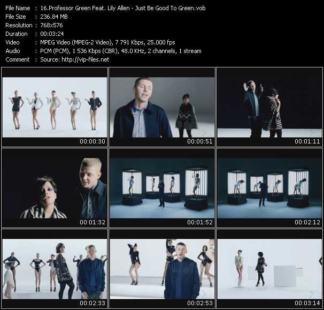Open the thumbnail at 00:02:53
The image size is (324, 310).
click(x=162, y=269)
